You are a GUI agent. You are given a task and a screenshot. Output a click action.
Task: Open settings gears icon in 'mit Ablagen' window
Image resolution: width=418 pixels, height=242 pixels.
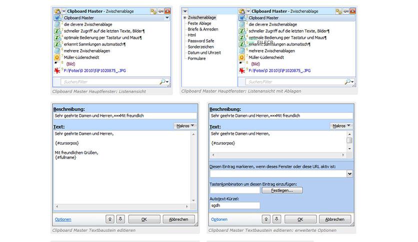tap(338, 11)
